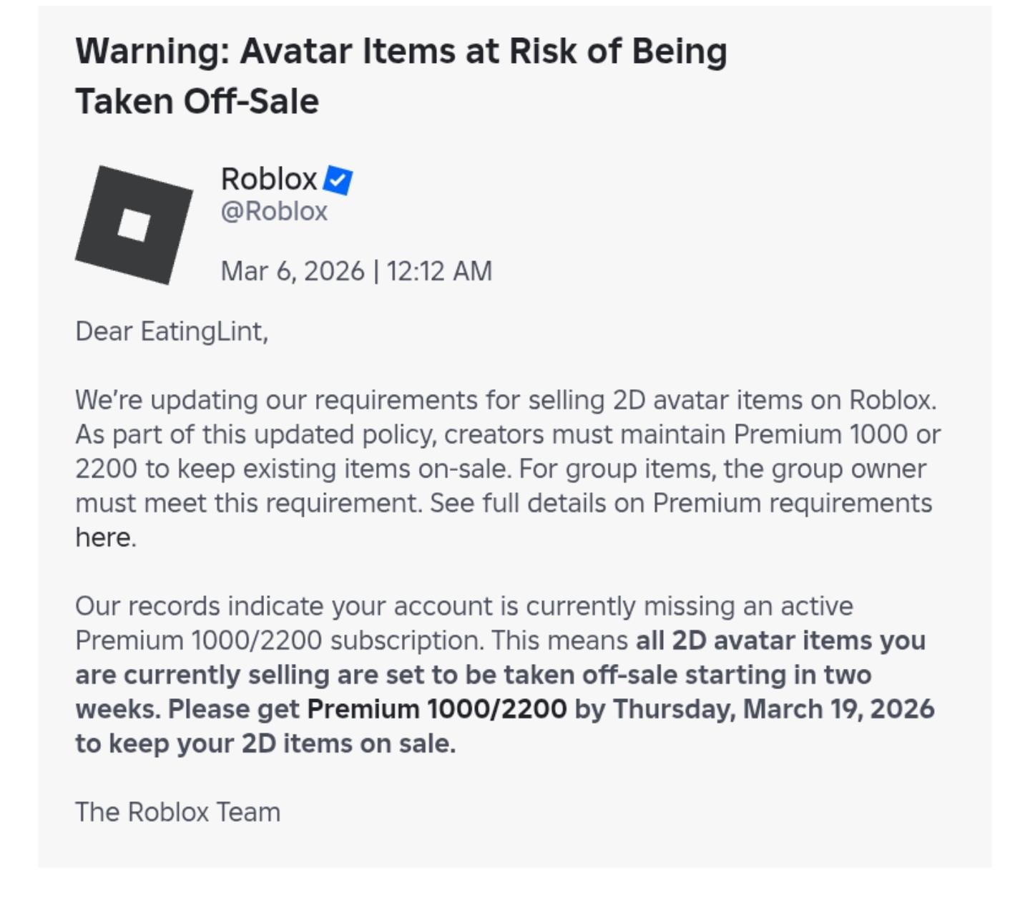1030x918 pixels.
Task: Click the 'Warning: Avatar Items at Risk' heading
Action: (x=401, y=52)
